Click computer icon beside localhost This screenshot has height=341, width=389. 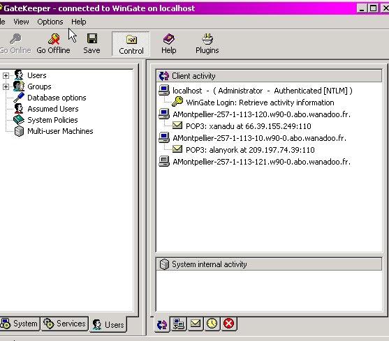(164, 90)
